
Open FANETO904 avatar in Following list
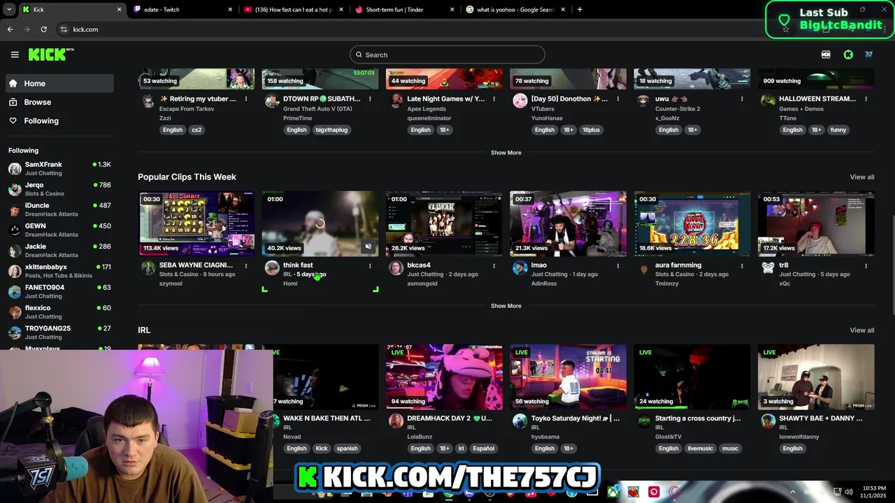[x=15, y=292]
